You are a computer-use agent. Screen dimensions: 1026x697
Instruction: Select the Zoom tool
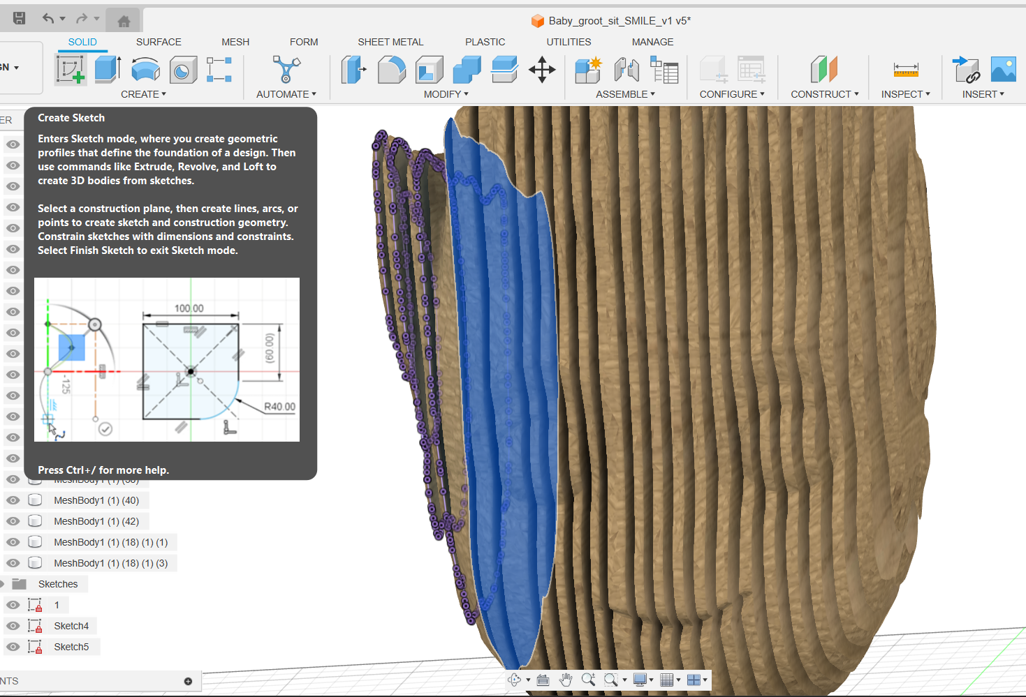[588, 680]
